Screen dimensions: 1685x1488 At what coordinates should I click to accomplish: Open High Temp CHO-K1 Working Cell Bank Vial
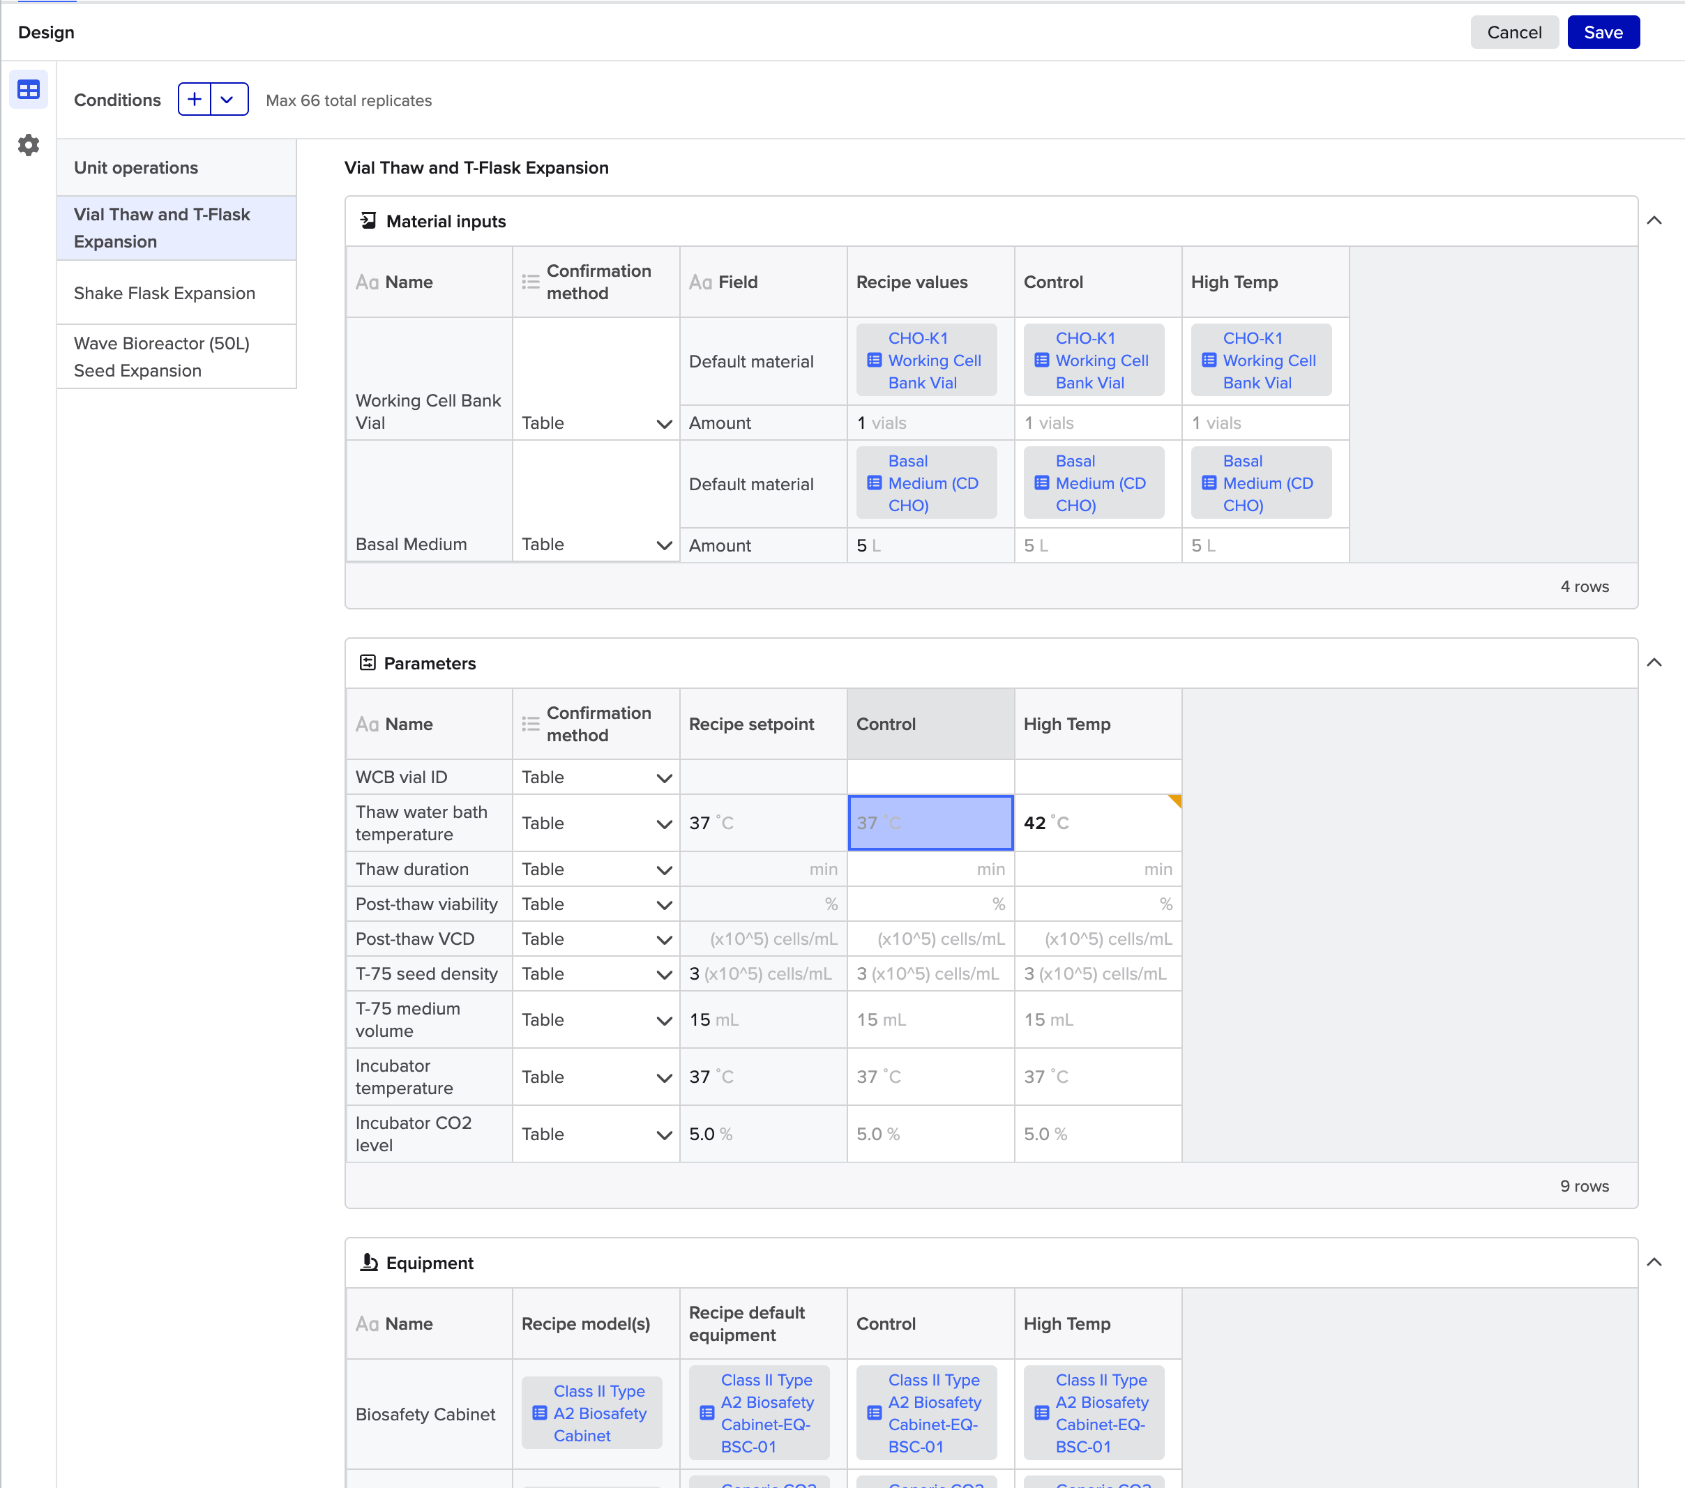1260,360
